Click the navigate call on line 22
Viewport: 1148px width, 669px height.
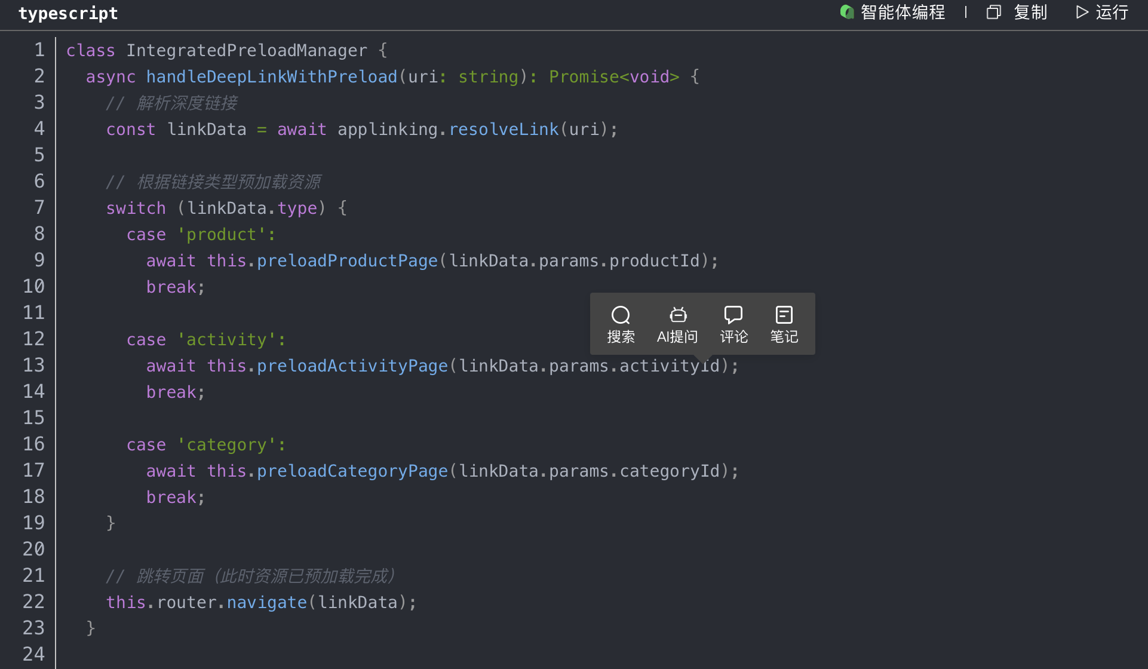point(266,603)
